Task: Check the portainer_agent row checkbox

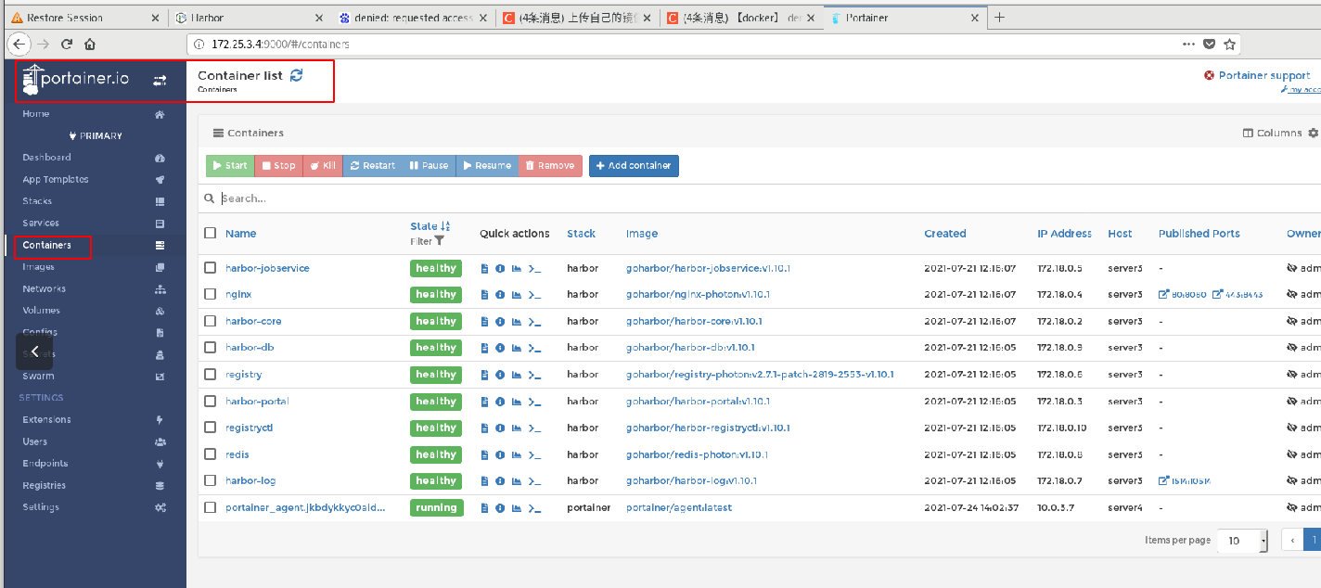Action: [211, 507]
